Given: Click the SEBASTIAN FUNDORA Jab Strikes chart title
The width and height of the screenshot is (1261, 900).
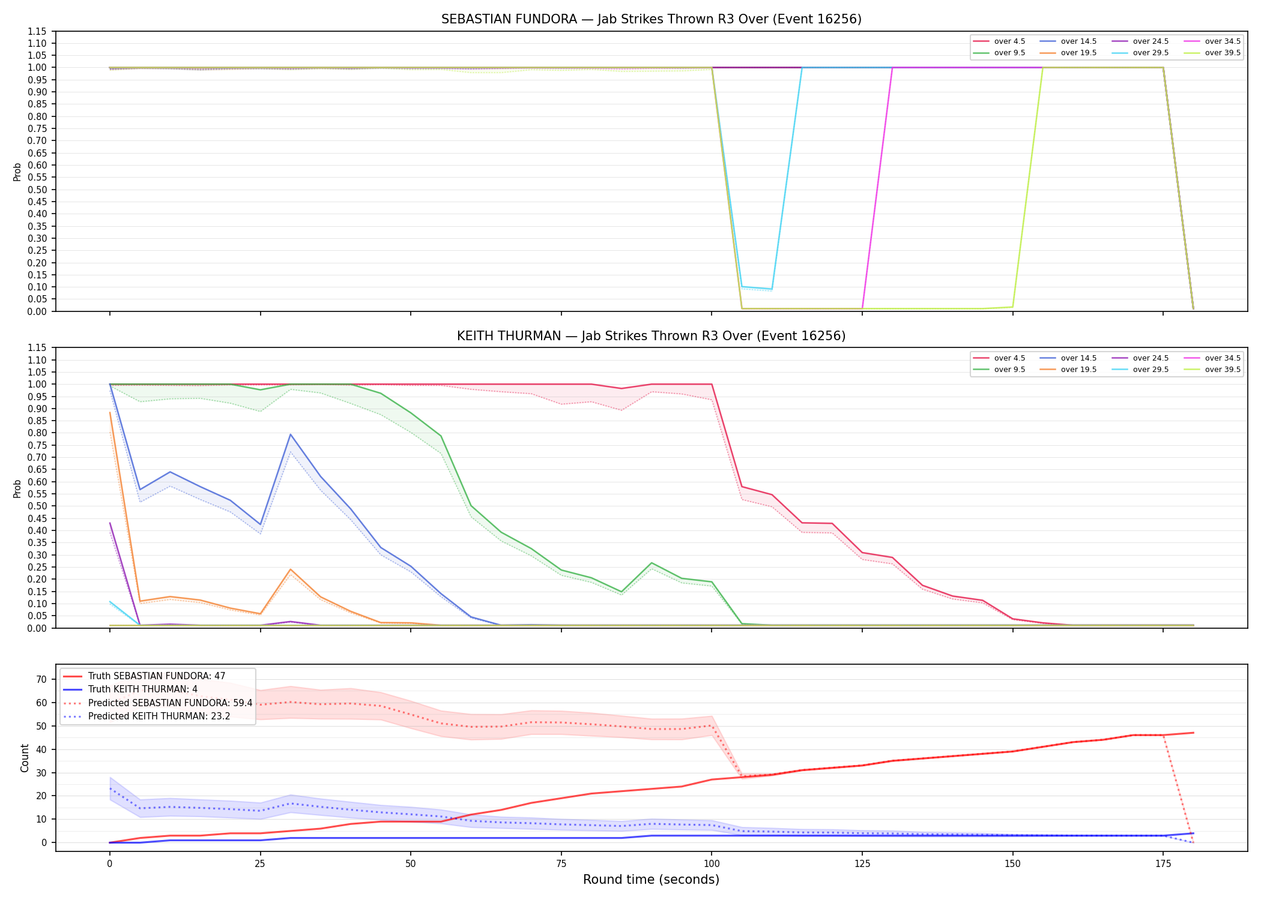Looking at the screenshot, I should [x=651, y=19].
